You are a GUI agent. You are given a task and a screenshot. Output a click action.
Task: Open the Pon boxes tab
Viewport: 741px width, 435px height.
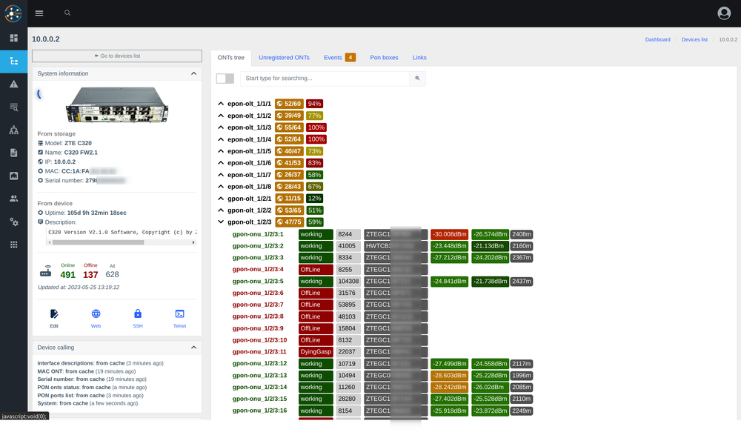[x=384, y=57]
